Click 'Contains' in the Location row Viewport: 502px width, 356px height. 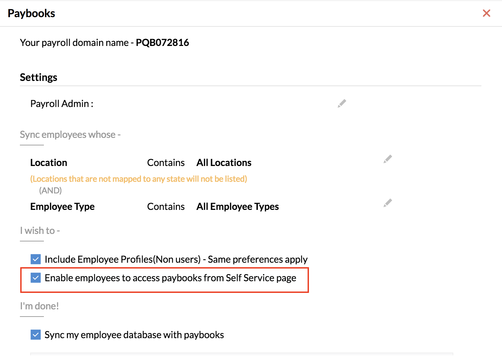click(166, 163)
